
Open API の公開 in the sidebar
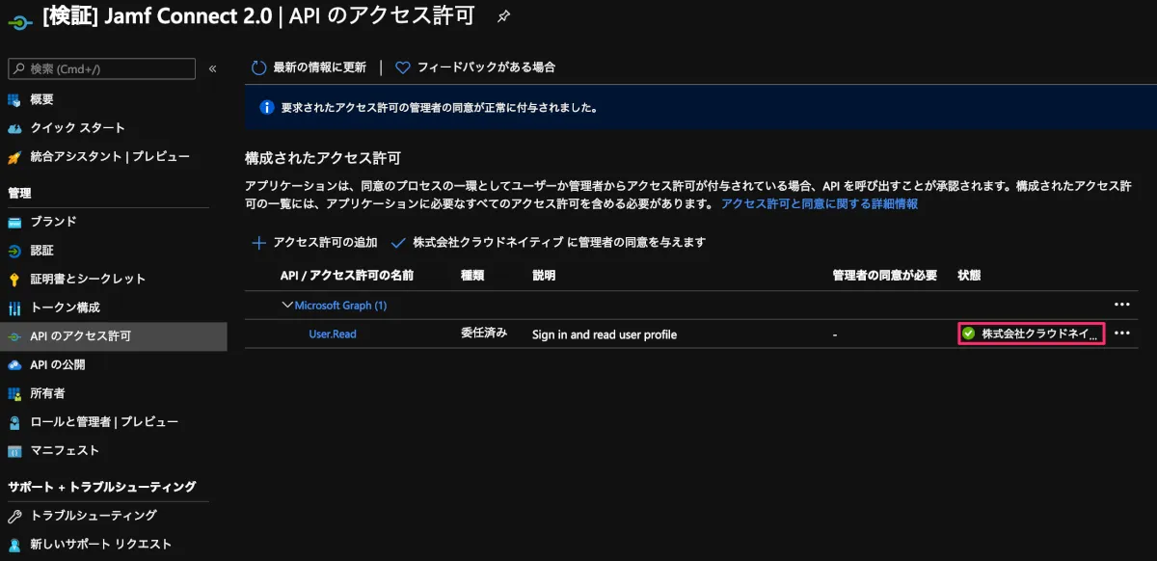point(58,365)
